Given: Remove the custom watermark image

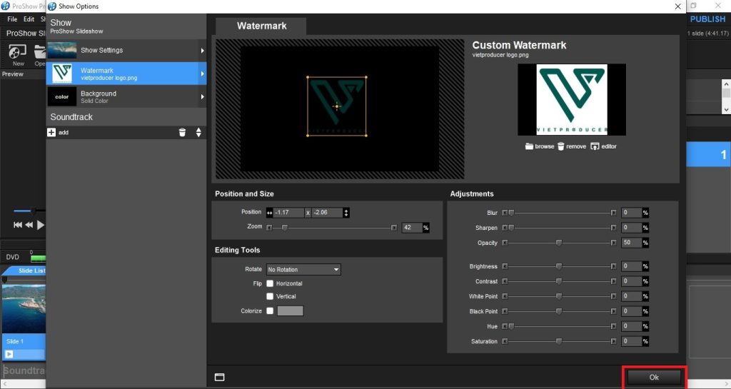Looking at the screenshot, I should 572,146.
